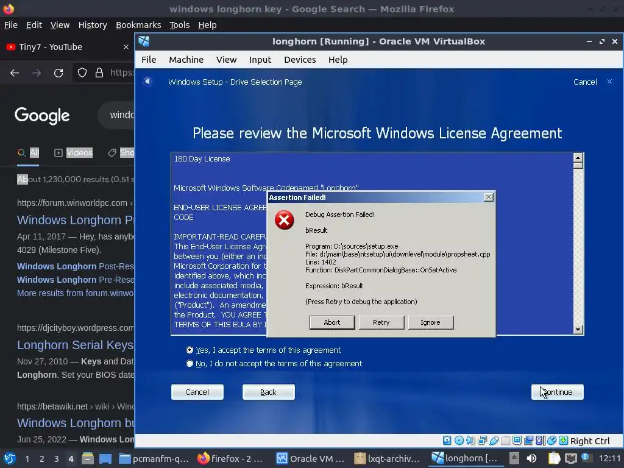624x468 pixels.
Task: Open the hard disk activity indicator in VirtualBox
Action: (447, 441)
